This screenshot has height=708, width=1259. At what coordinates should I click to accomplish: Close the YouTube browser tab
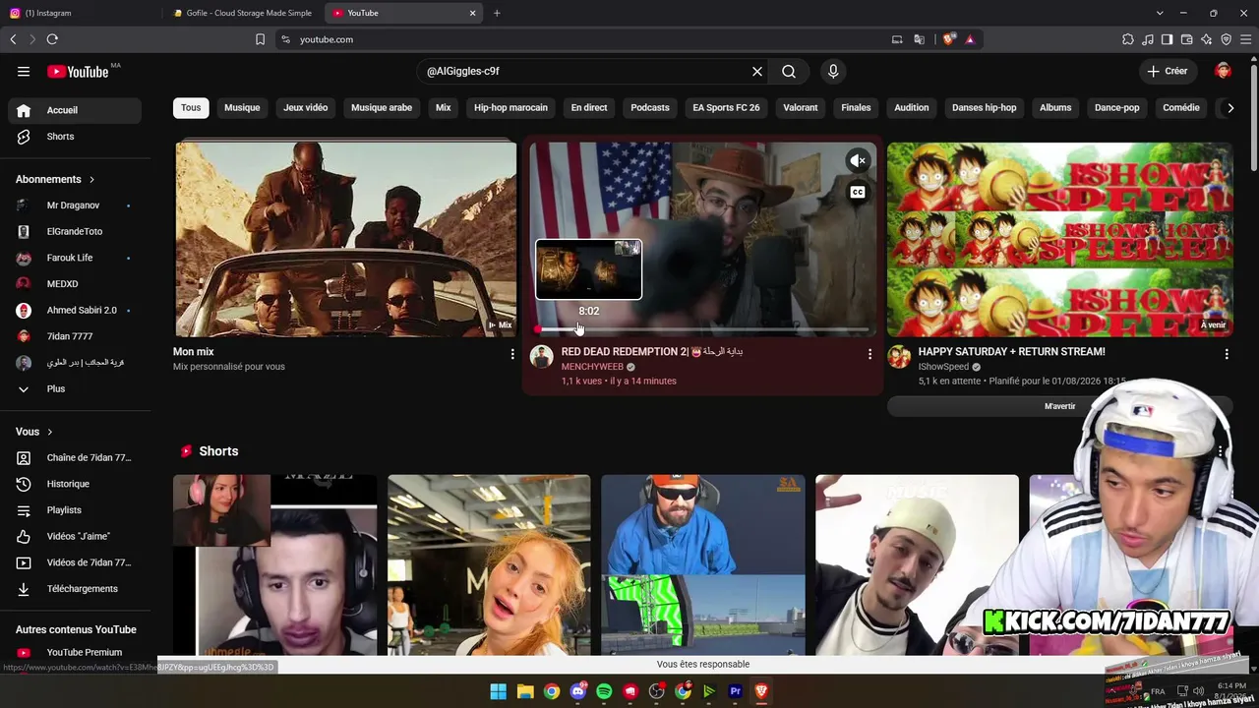(472, 13)
